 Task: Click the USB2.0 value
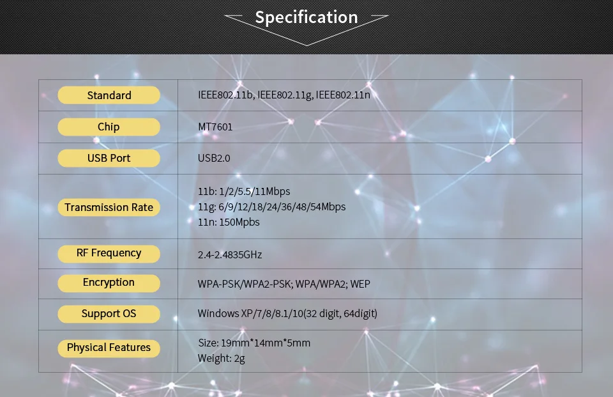click(214, 158)
